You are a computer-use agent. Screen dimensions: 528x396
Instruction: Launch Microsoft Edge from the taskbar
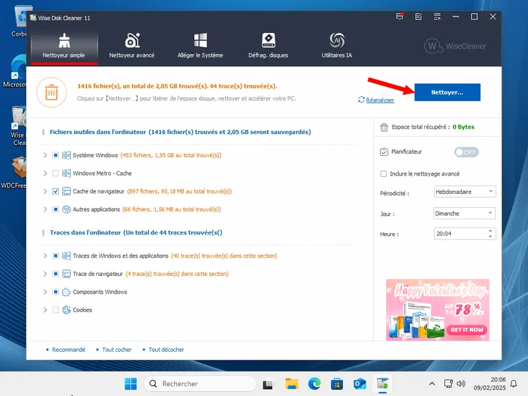tap(314, 384)
